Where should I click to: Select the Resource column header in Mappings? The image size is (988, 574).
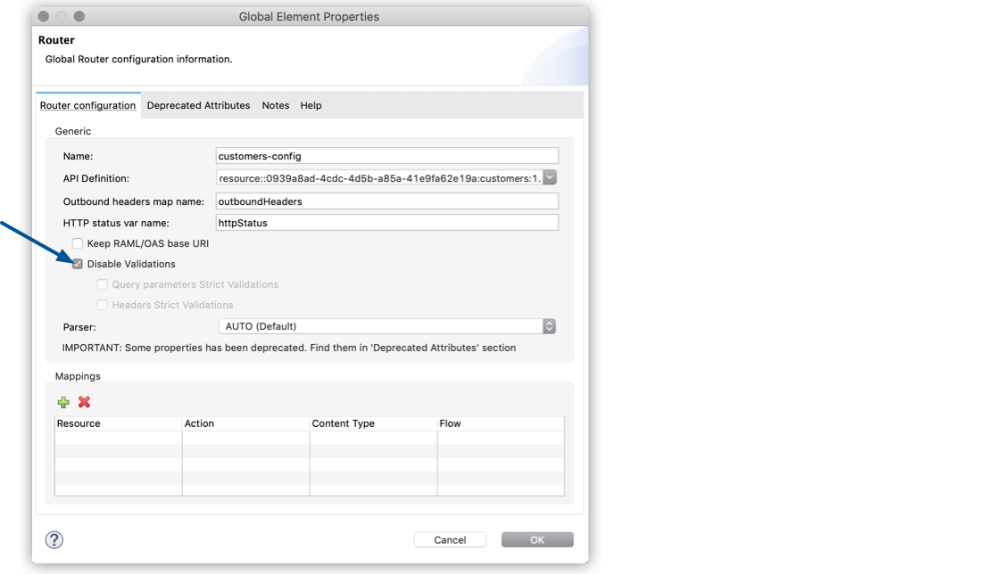[x=116, y=422]
